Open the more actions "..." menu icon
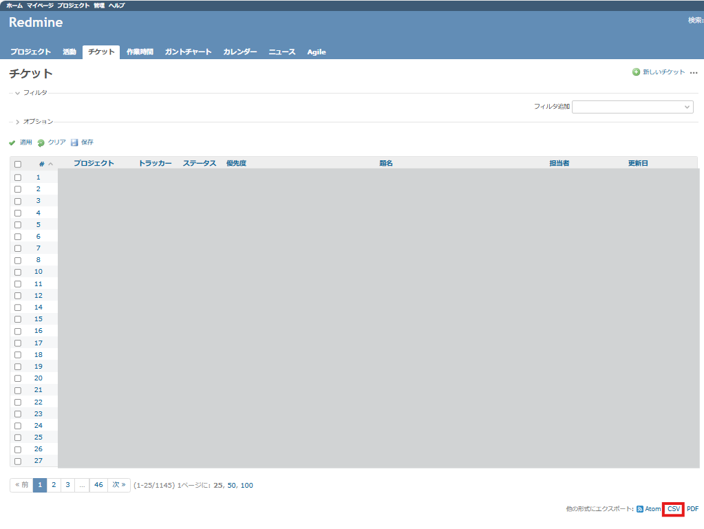This screenshot has height=529, width=704. [x=694, y=72]
